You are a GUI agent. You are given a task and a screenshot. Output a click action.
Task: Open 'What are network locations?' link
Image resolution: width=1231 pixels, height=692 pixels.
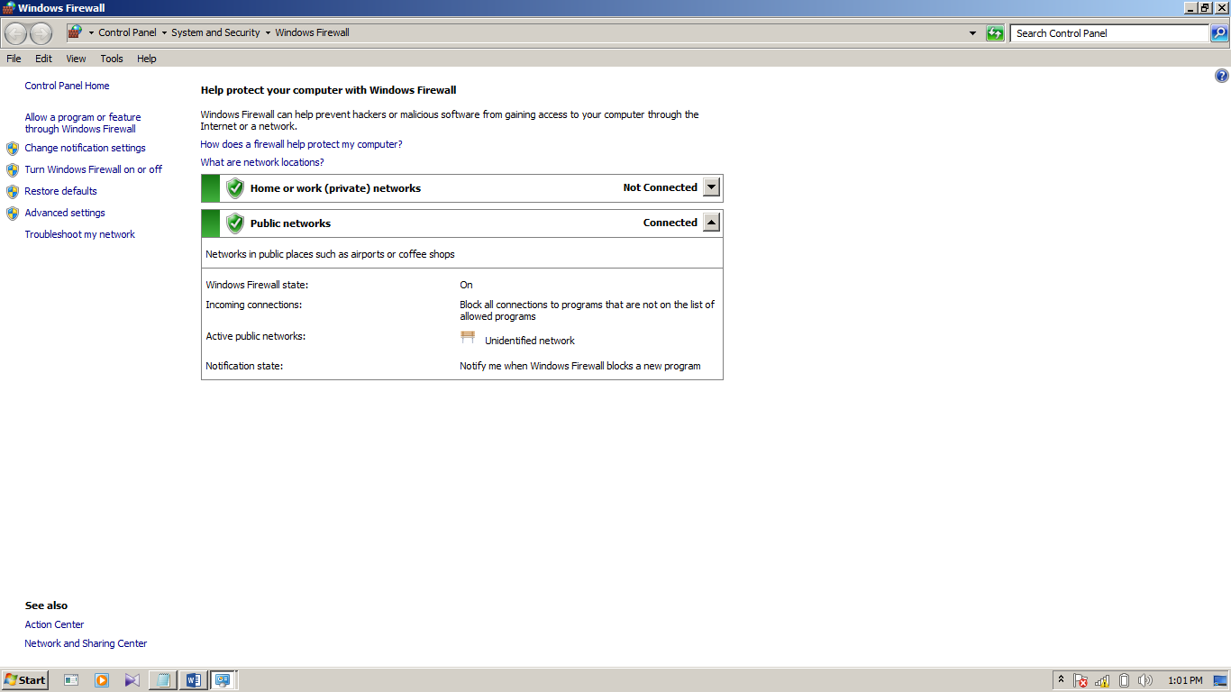(x=262, y=162)
